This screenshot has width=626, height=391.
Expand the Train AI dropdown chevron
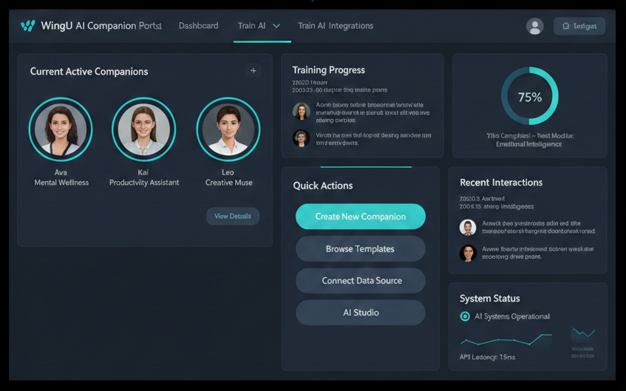(x=276, y=26)
